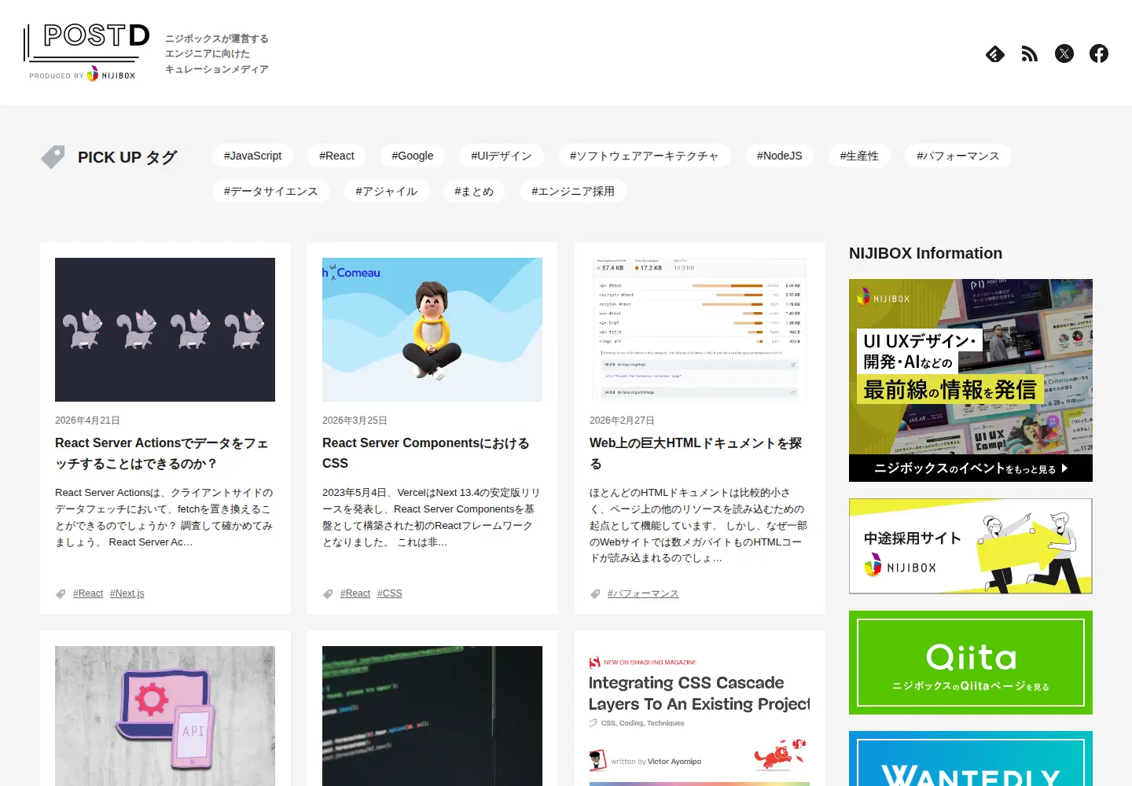Click the PICK UP タグ tag icon
The width and height of the screenshot is (1132, 786).
click(x=53, y=157)
